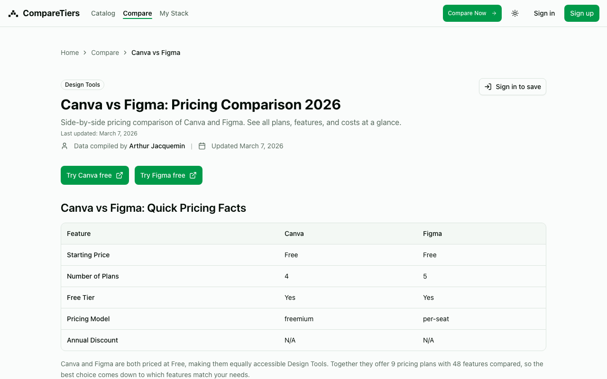Click the calendar icon next to Updated date
The image size is (607, 379).
[202, 146]
